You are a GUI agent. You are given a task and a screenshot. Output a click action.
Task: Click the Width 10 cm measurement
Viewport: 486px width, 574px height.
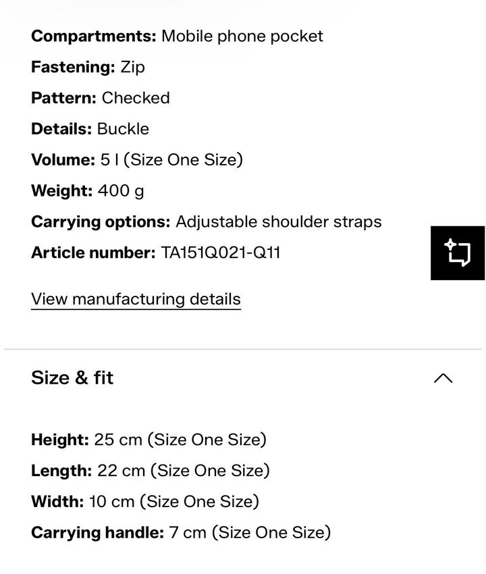144,502
